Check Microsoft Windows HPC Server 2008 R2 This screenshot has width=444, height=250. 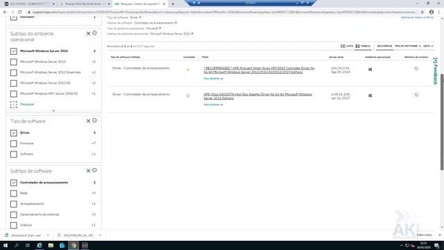[13, 94]
